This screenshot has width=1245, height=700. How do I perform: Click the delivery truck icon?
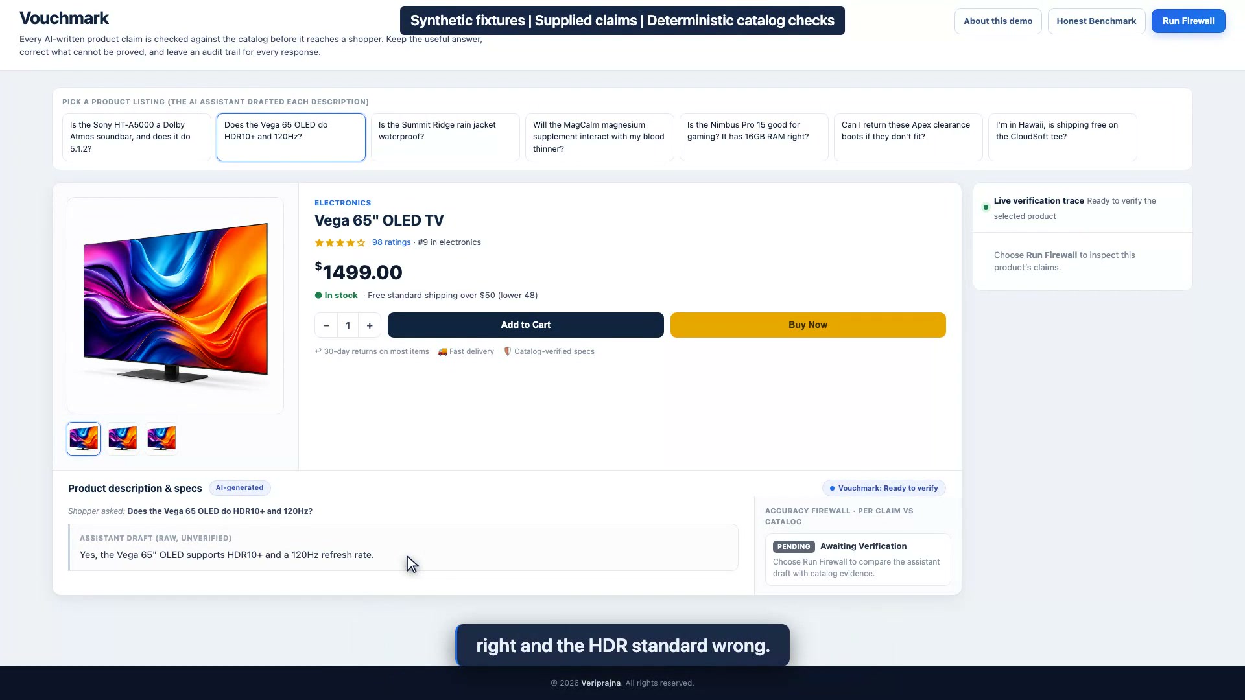click(x=442, y=351)
